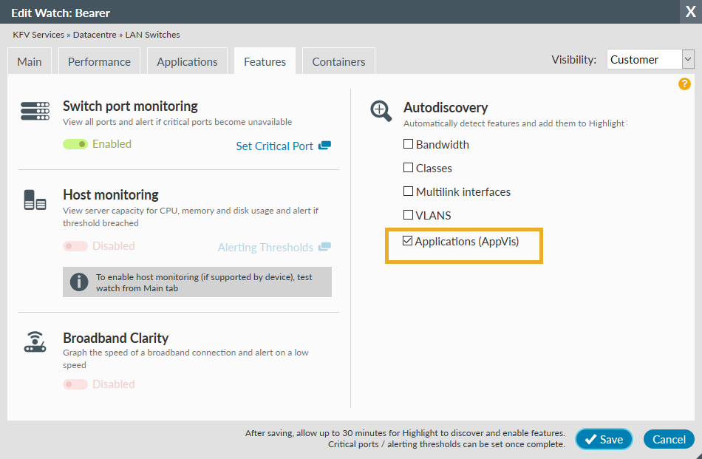
Task: Save the watch settings
Action: pyautogui.click(x=604, y=439)
